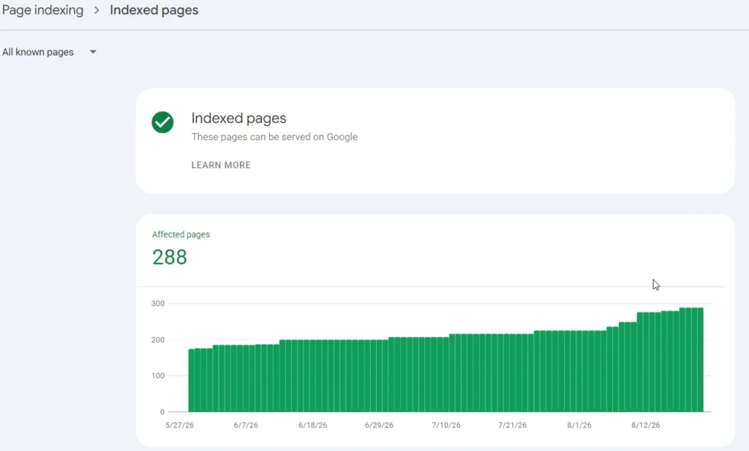Click the first bar in the chart

point(191,380)
